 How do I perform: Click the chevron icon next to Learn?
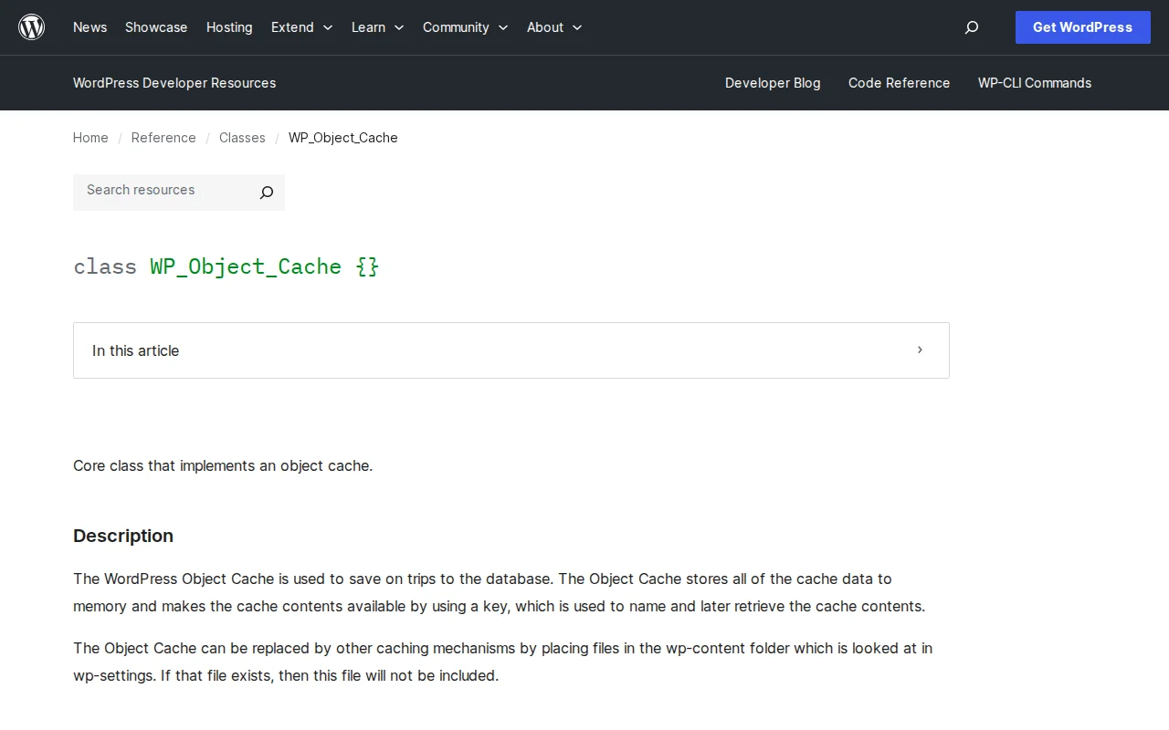tap(399, 27)
